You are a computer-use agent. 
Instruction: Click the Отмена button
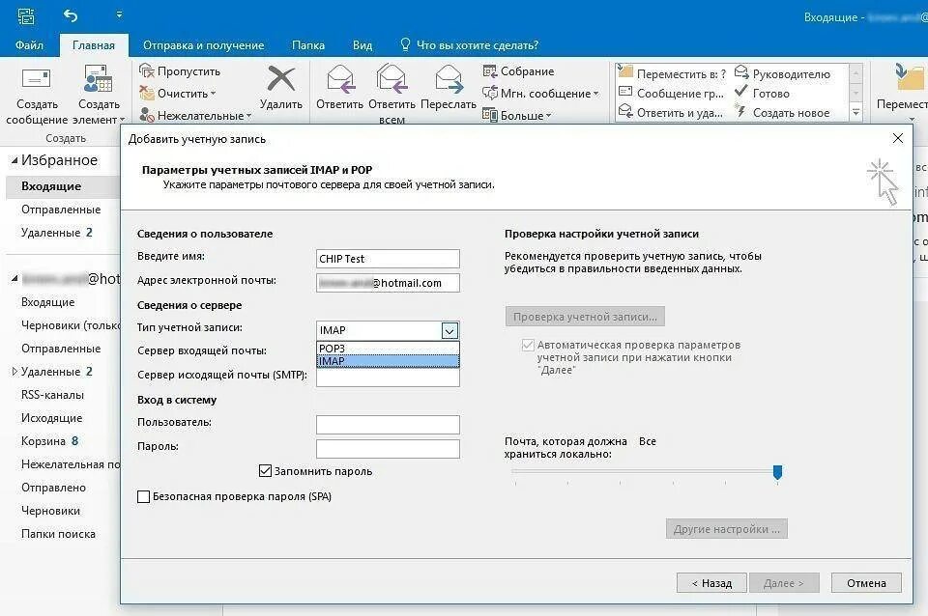tap(866, 583)
